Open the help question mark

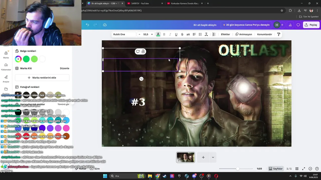(x=317, y=169)
